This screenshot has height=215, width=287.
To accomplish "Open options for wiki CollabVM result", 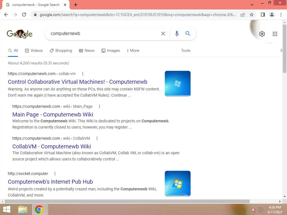I will pos(97,138).
